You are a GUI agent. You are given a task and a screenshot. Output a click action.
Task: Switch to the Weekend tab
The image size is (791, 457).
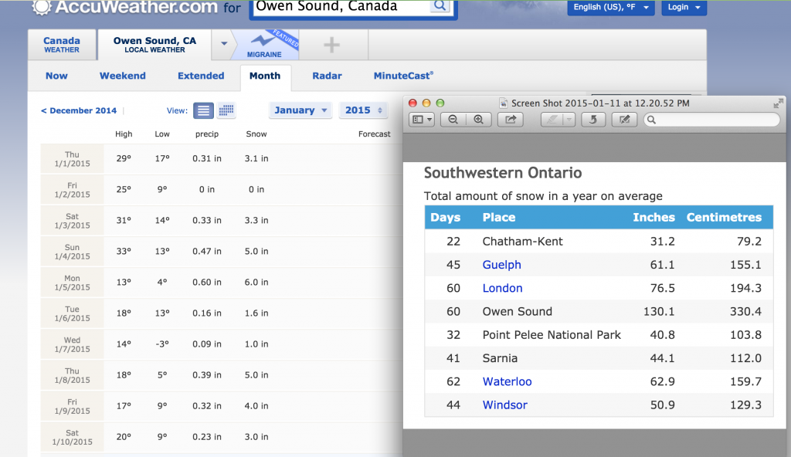[x=123, y=76]
